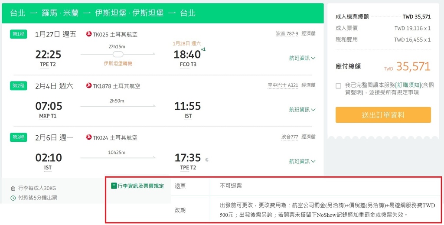Screen dimensions: 444x225
Task: Click the 波音777 aircraft type label
Action: click(290, 137)
